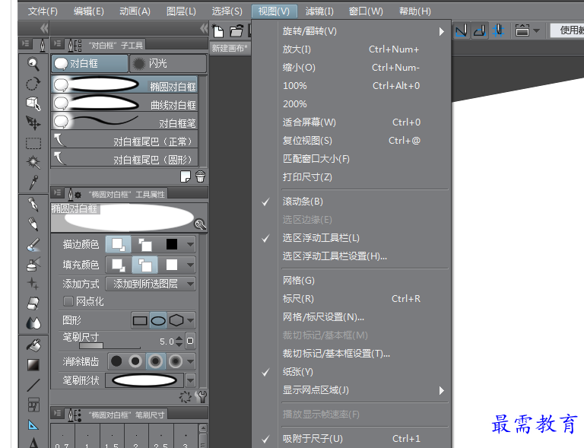The image size is (584, 448).
Task: Adjust the 笔刷尺寸 slider bar
Action: tap(109, 346)
